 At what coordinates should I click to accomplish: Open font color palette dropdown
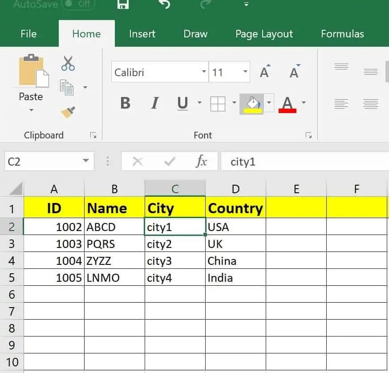tap(304, 102)
